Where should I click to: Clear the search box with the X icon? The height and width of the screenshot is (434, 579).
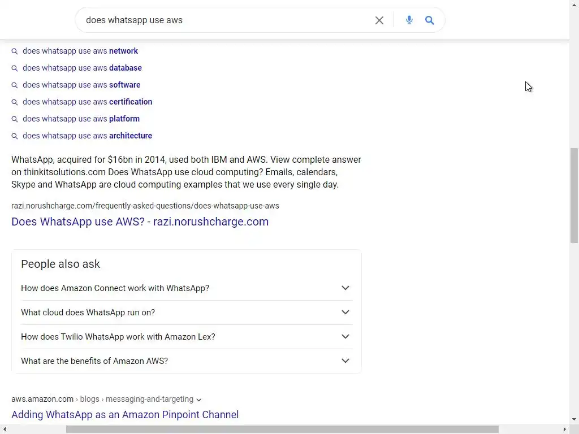379,20
